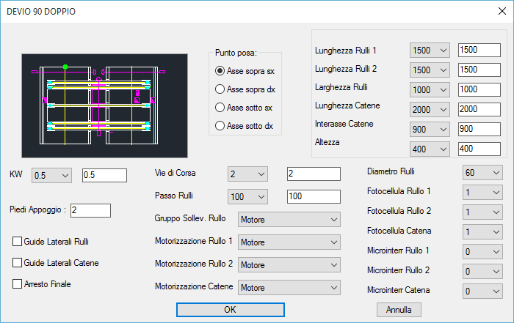The image size is (514, 323).
Task: Confirm dialog with OK button
Action: coord(231,310)
